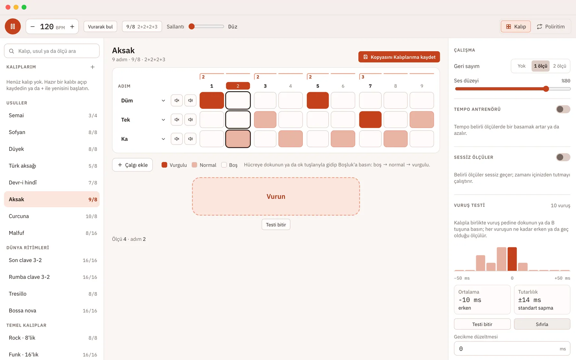Open the Düm instrument dropdown
This screenshot has width=576, height=360.
[x=143, y=100]
